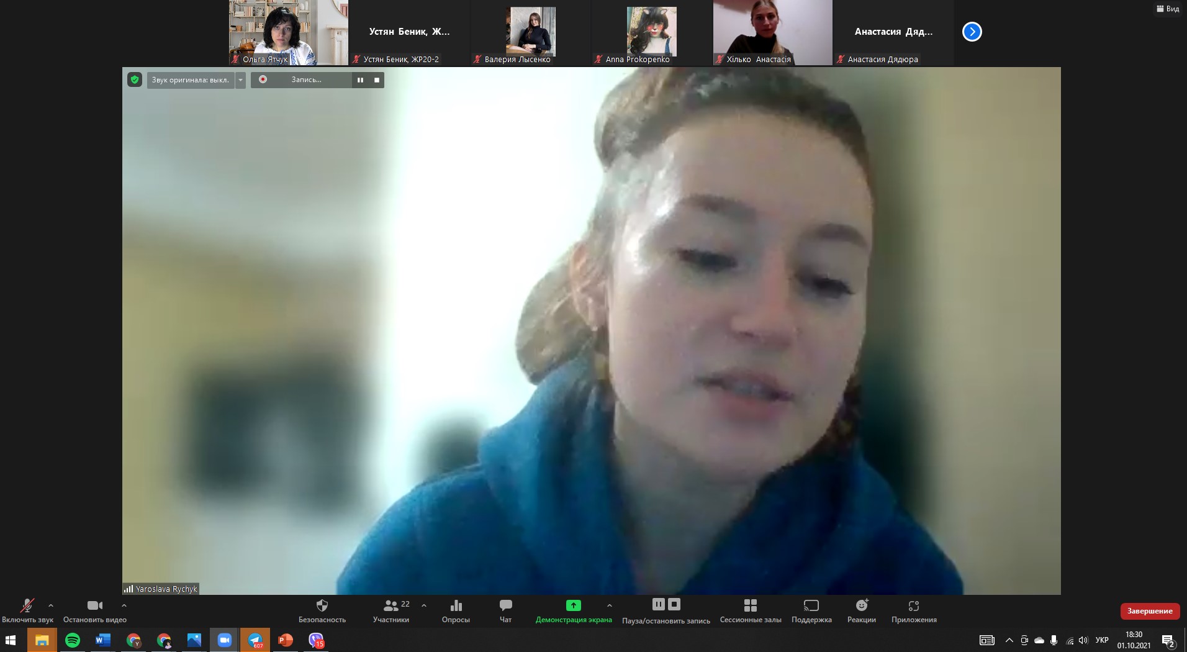Open Viber with 15 badge

[316, 640]
